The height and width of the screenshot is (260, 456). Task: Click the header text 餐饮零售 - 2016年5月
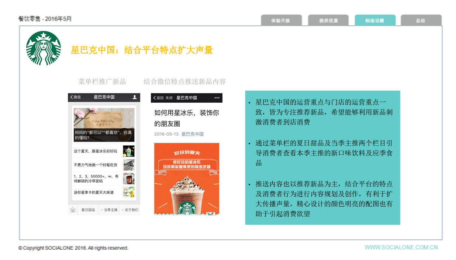pyautogui.click(x=45, y=19)
